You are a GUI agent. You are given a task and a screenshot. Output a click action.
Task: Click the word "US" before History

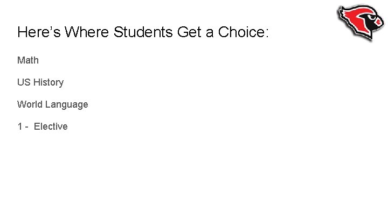tap(24, 82)
